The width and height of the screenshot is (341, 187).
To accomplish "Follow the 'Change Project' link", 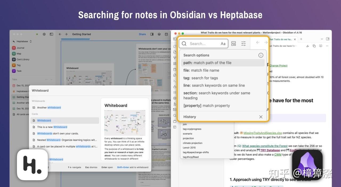I will [278, 66].
